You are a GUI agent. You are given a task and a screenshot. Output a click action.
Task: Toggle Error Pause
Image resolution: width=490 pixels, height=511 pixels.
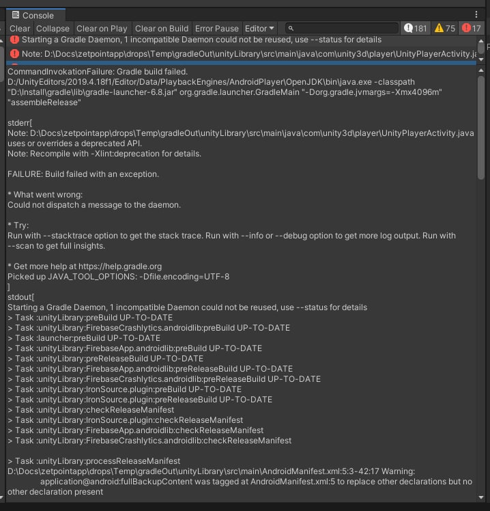coord(217,29)
